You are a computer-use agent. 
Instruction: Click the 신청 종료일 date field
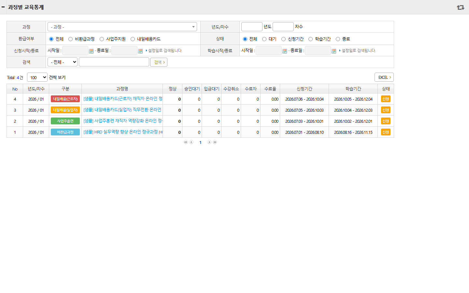tap(124, 50)
